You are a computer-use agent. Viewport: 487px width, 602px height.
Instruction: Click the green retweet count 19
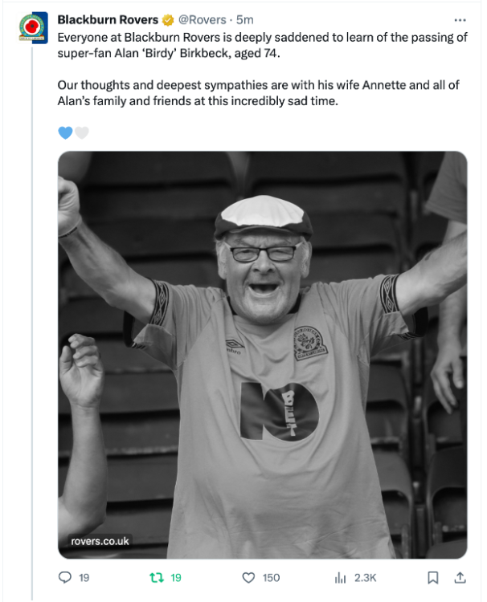coord(176,577)
